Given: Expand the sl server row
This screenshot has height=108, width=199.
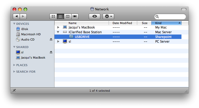Looking at the screenshot, I should click(x=58, y=42).
